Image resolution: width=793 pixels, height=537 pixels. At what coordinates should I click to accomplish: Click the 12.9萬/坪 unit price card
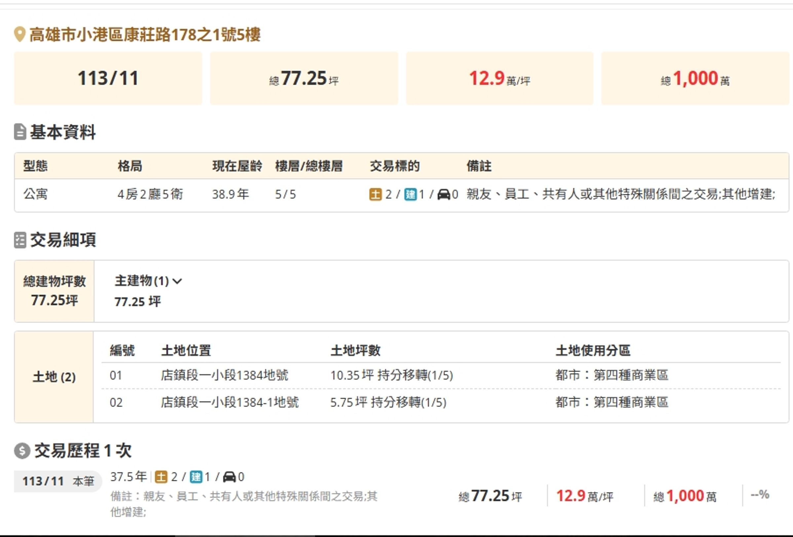(500, 78)
